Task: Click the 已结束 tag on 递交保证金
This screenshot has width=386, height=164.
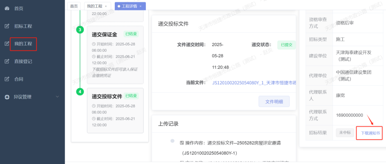Action: 131,34
